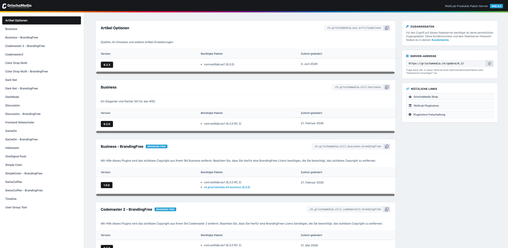
Task: Click the date 21. Mai 2026
Action: click(x=309, y=245)
